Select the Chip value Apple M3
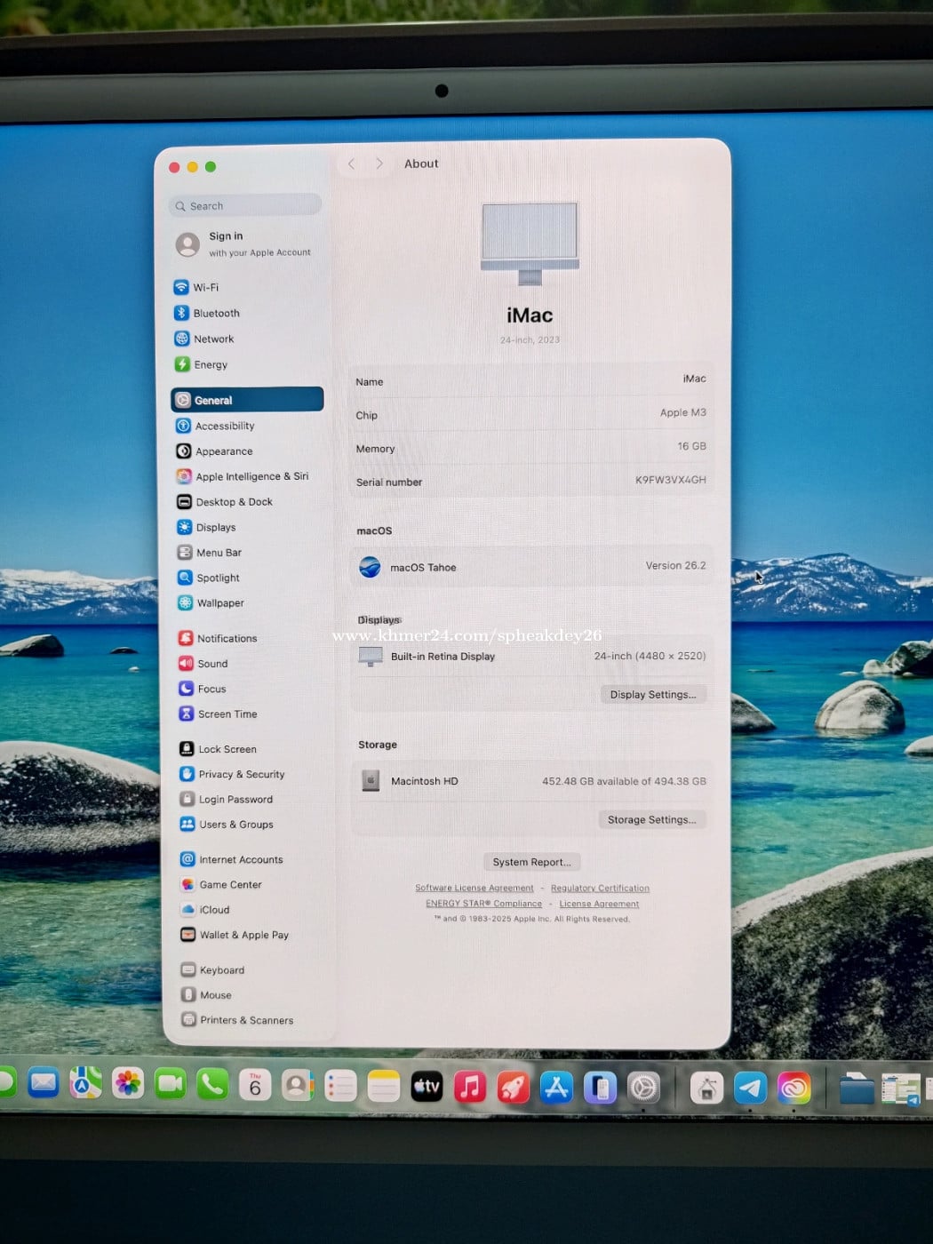The image size is (933, 1244). coord(683,412)
